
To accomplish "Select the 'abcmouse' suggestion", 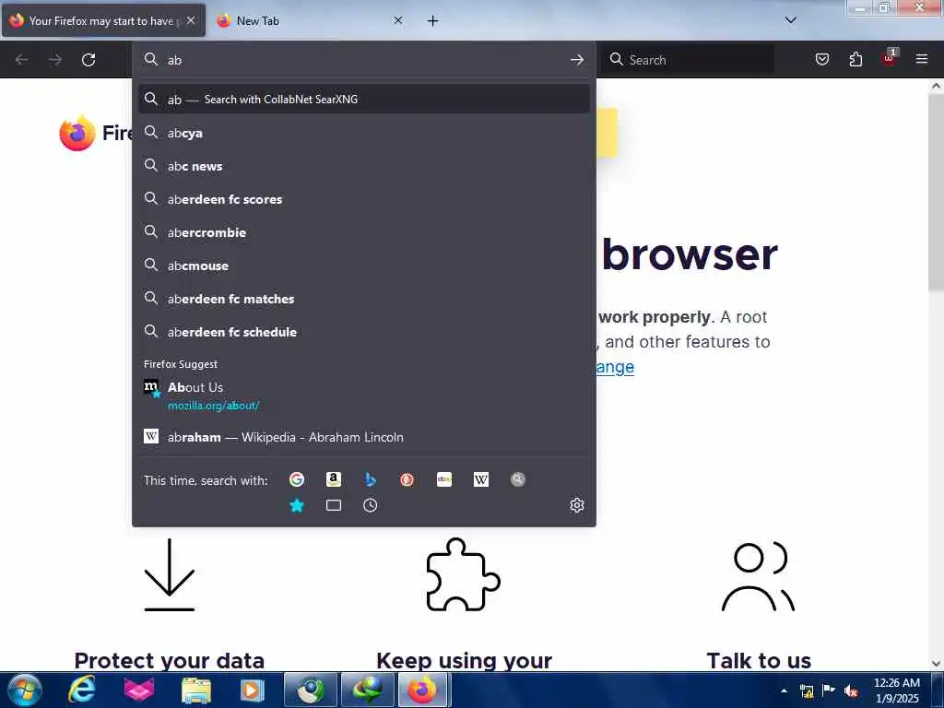I will [x=363, y=265].
